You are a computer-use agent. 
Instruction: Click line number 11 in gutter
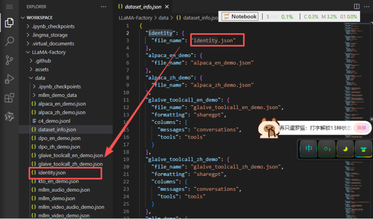tap(126, 100)
